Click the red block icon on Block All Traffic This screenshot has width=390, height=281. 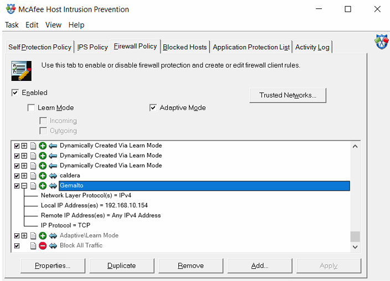43,246
